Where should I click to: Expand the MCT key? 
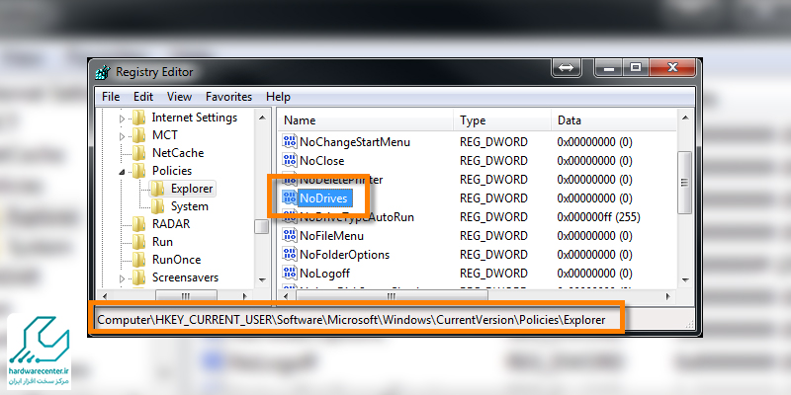coord(122,136)
